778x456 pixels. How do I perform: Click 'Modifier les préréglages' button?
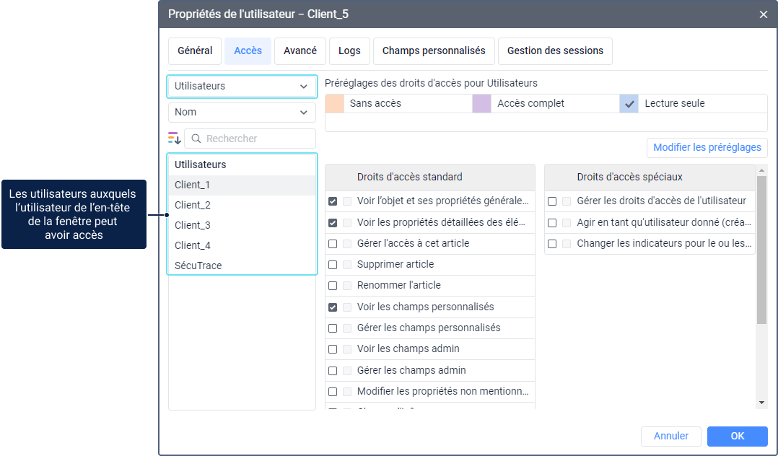[x=707, y=148]
